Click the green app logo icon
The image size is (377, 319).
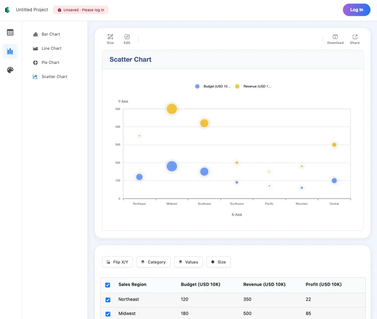coord(7,9)
